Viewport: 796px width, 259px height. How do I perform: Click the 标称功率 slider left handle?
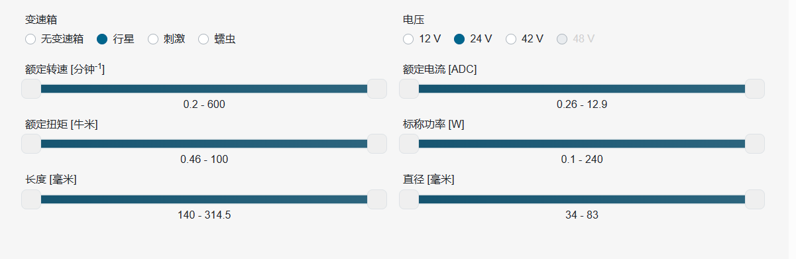coord(409,144)
